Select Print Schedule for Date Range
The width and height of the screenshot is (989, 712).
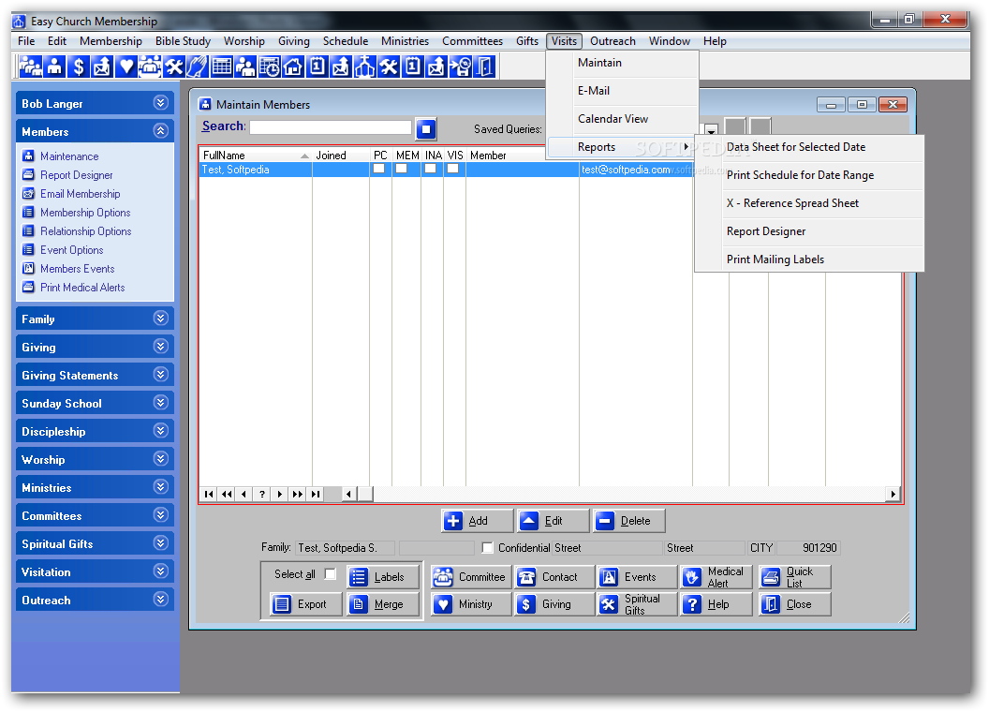tap(809, 175)
